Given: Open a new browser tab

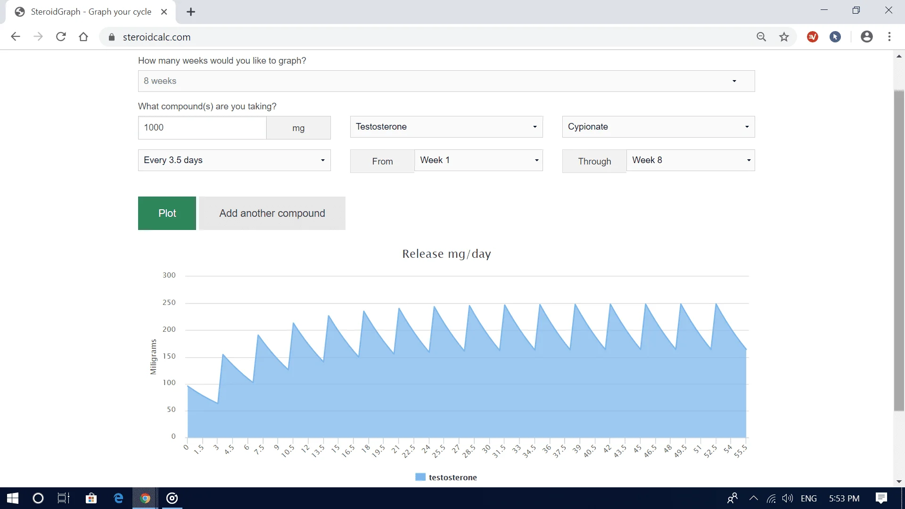Looking at the screenshot, I should [191, 12].
